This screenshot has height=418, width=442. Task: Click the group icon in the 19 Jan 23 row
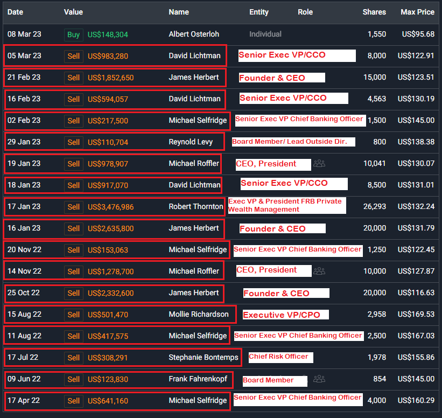pyautogui.click(x=319, y=164)
